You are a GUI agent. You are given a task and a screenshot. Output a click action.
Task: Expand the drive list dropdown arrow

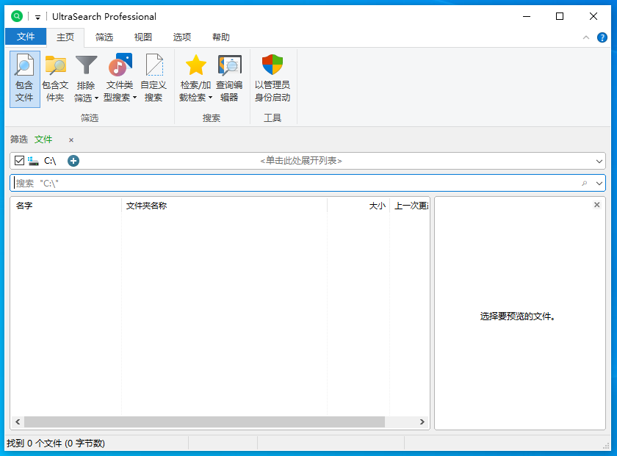tap(599, 161)
